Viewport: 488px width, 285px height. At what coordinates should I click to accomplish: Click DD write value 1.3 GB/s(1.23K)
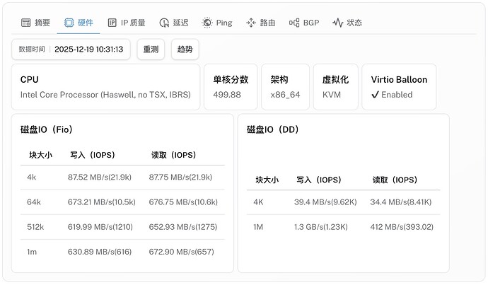click(321, 227)
